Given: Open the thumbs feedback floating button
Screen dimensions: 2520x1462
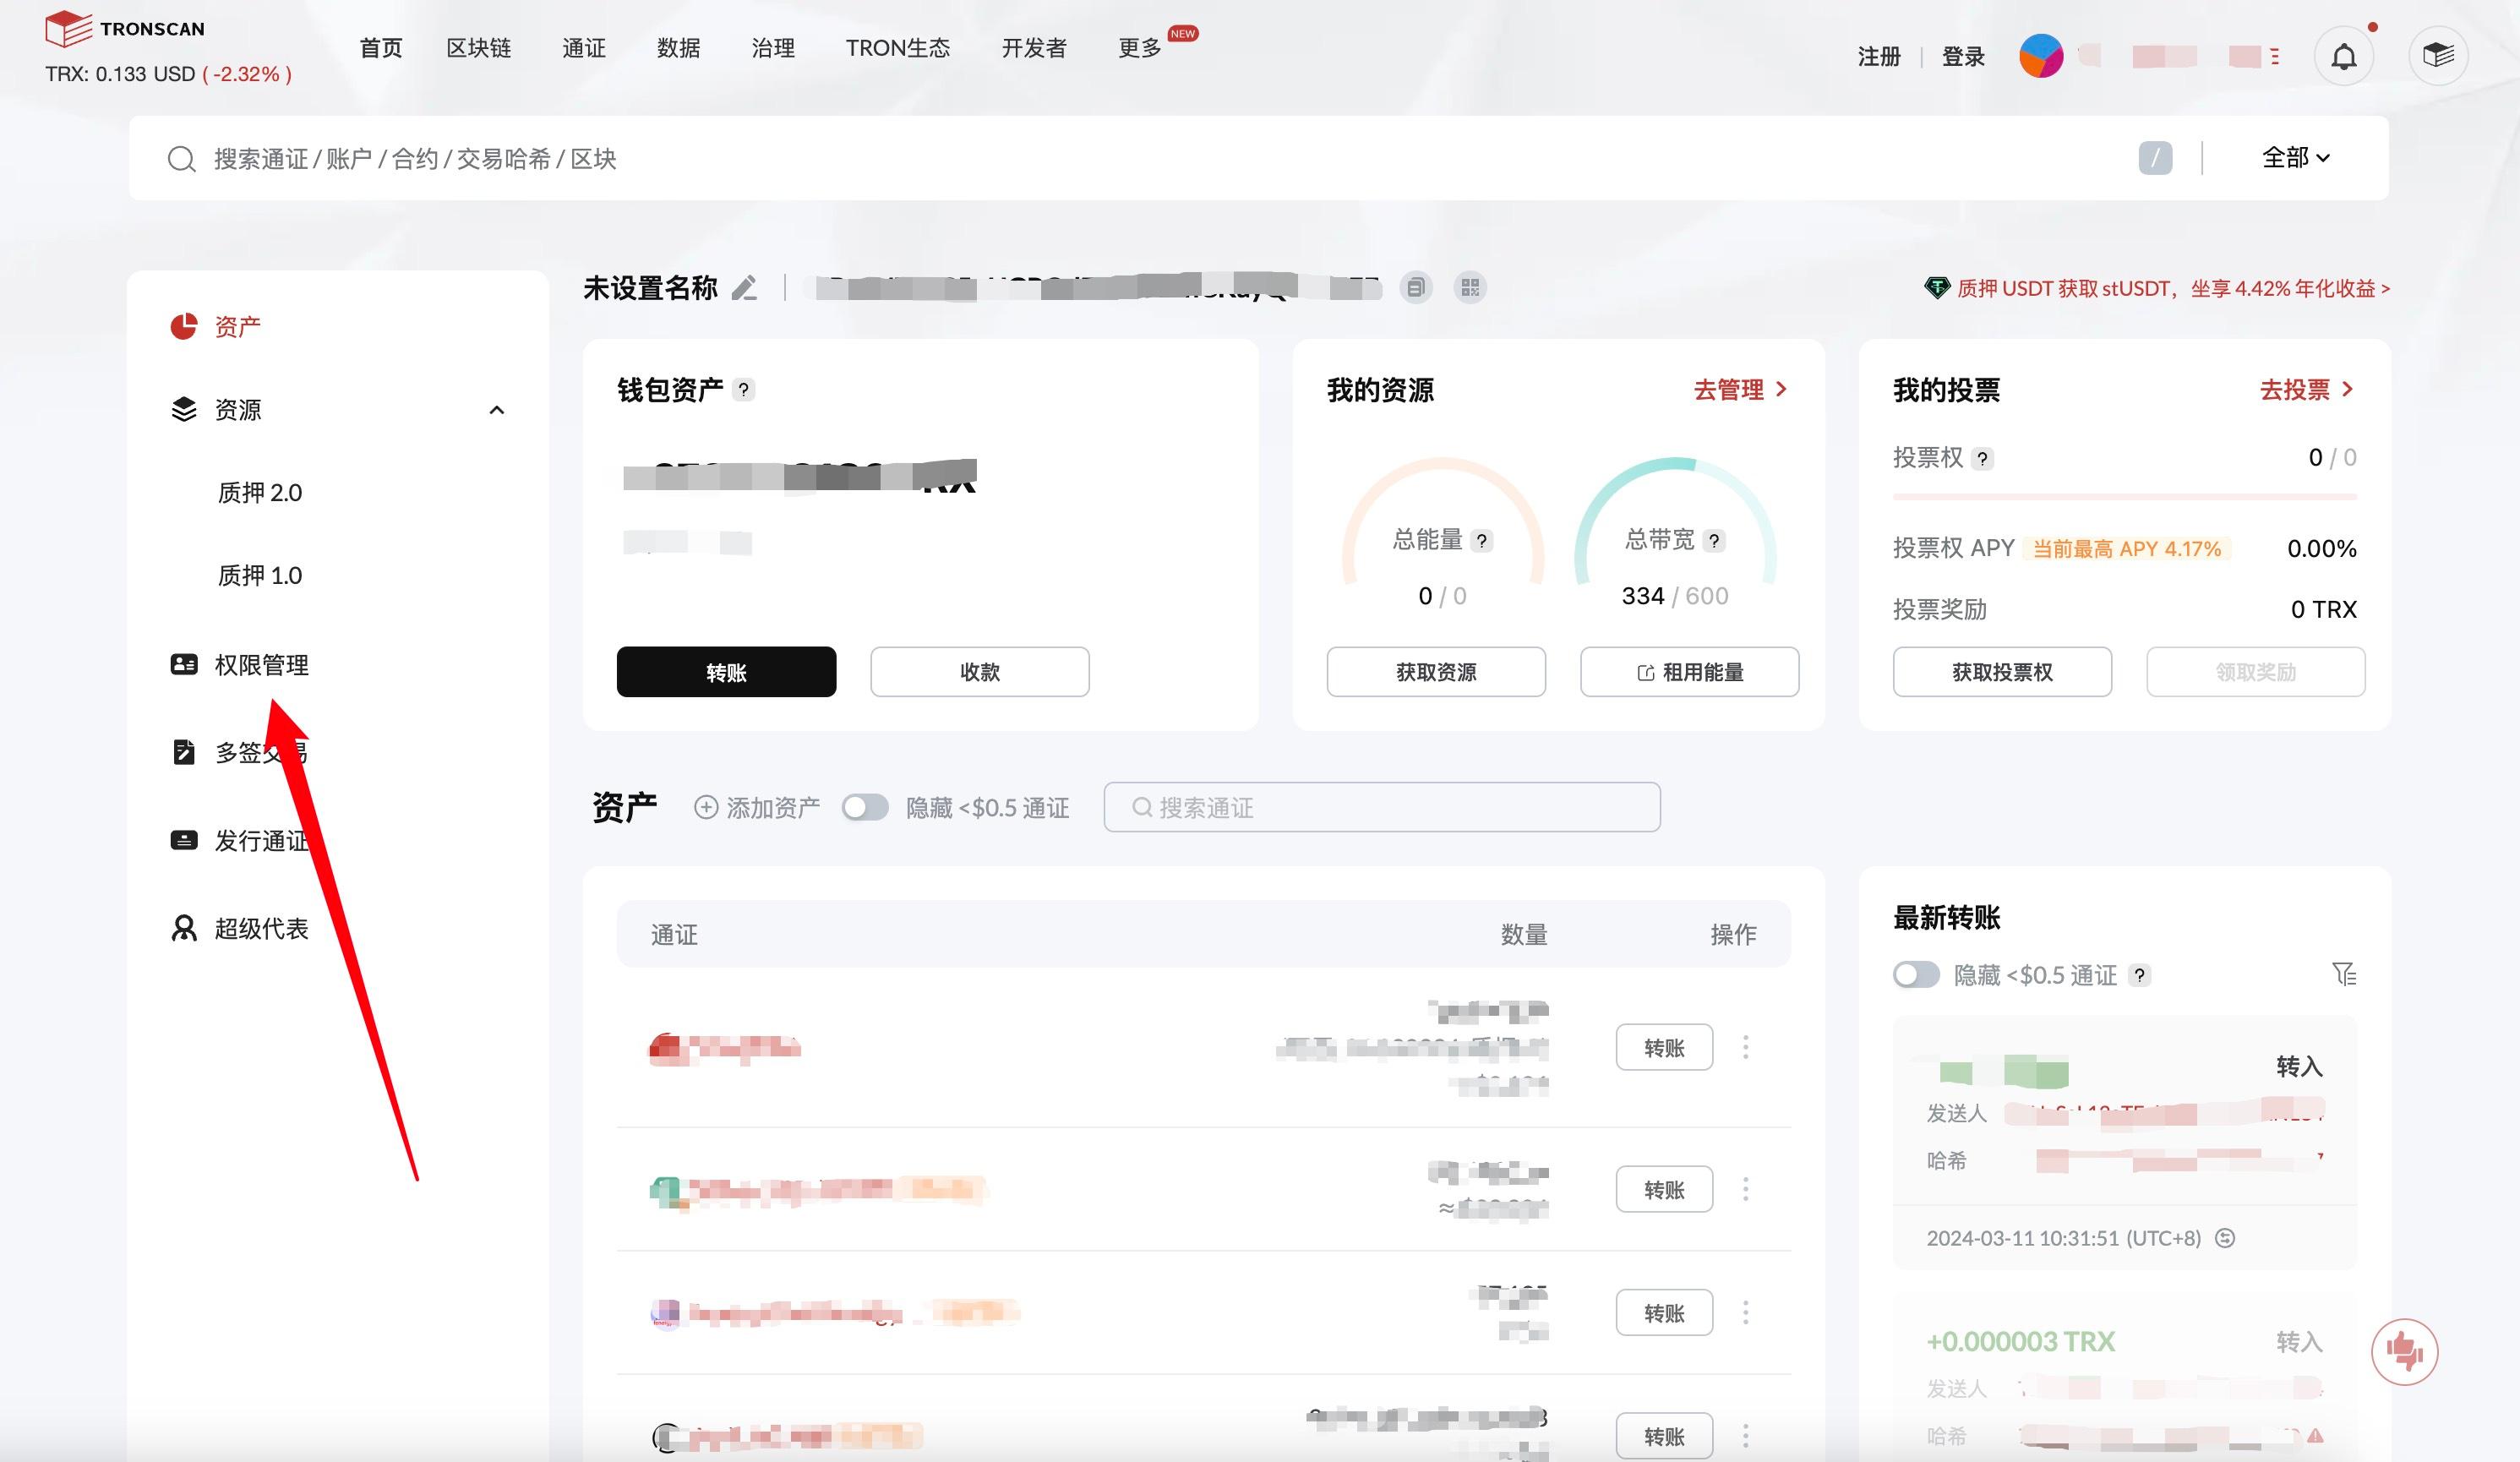Looking at the screenshot, I should [2404, 1352].
